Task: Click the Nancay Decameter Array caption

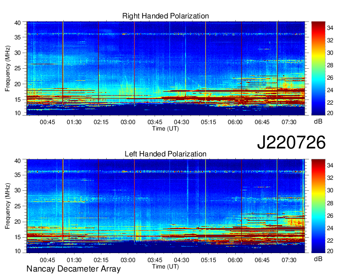Action: coord(73,269)
